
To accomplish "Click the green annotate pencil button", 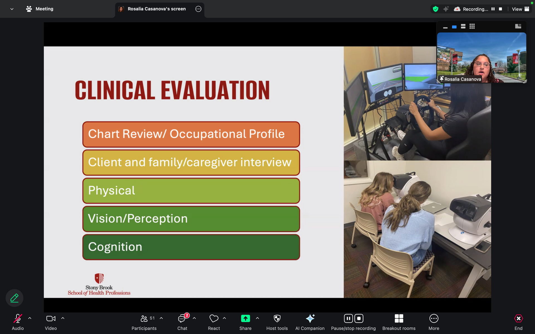I will (x=14, y=298).
